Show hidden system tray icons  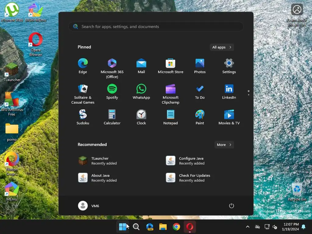pyautogui.click(x=248, y=227)
